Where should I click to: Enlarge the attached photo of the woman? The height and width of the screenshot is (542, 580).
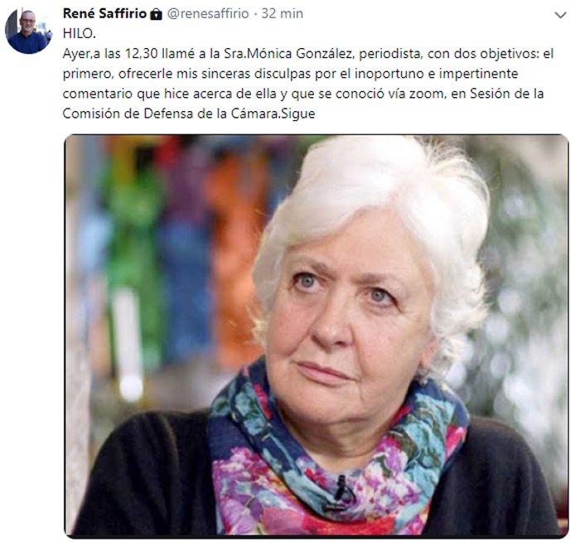coord(317,336)
